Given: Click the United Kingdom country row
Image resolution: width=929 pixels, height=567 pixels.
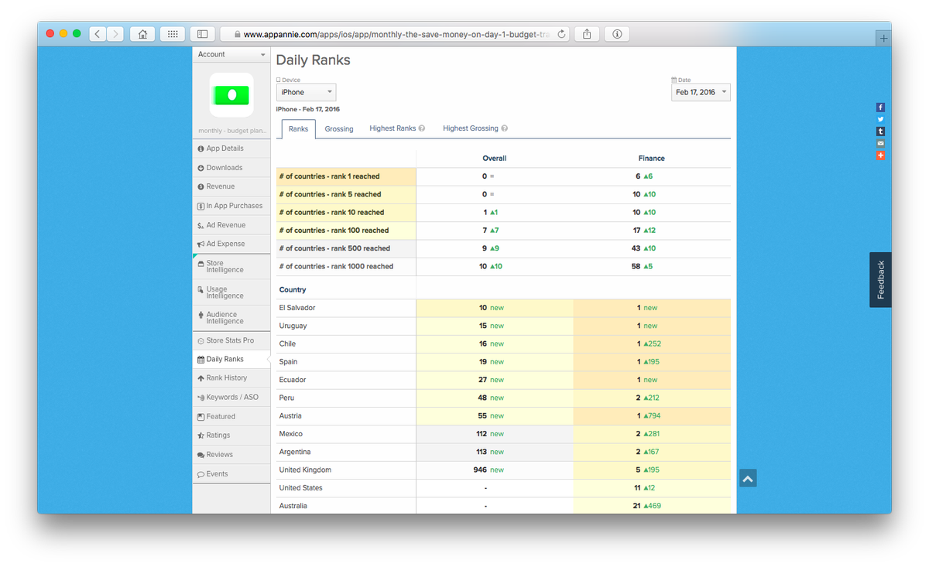Looking at the screenshot, I should pos(503,470).
